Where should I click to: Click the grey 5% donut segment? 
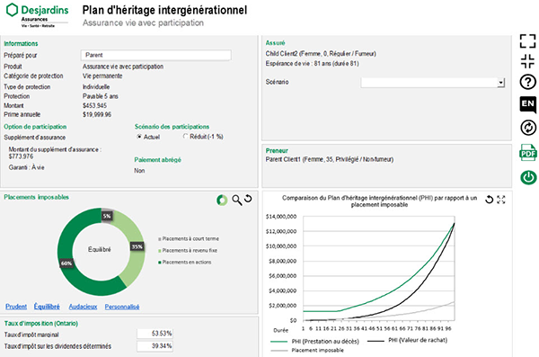[x=107, y=216]
